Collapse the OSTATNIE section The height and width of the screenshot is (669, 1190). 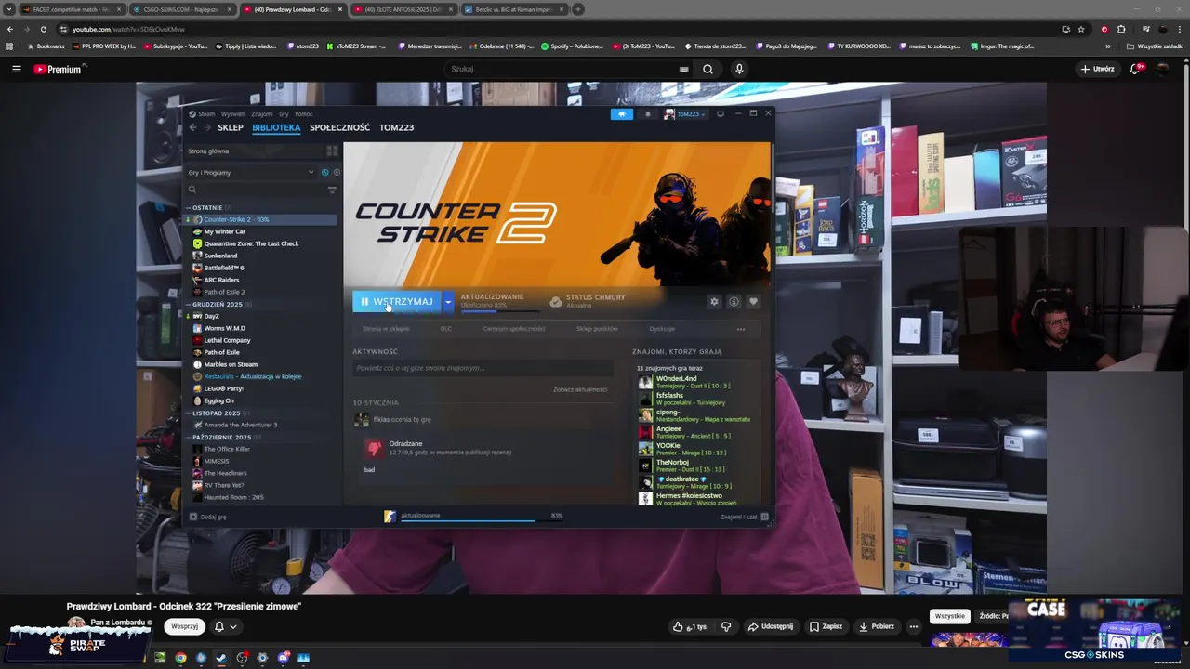click(207, 208)
